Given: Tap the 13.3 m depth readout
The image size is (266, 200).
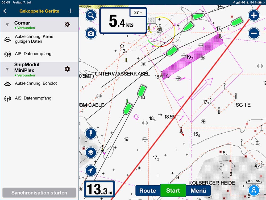Looking at the screenshot, I should 99,189.
